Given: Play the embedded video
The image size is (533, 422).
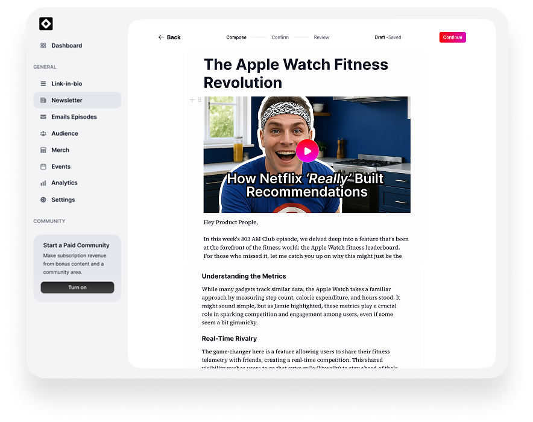Looking at the screenshot, I should click(x=307, y=151).
